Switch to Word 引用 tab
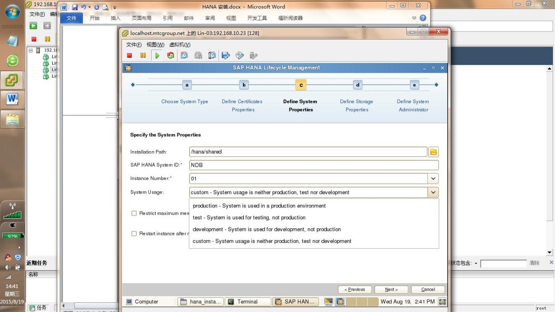The image size is (555, 312). pos(168,18)
